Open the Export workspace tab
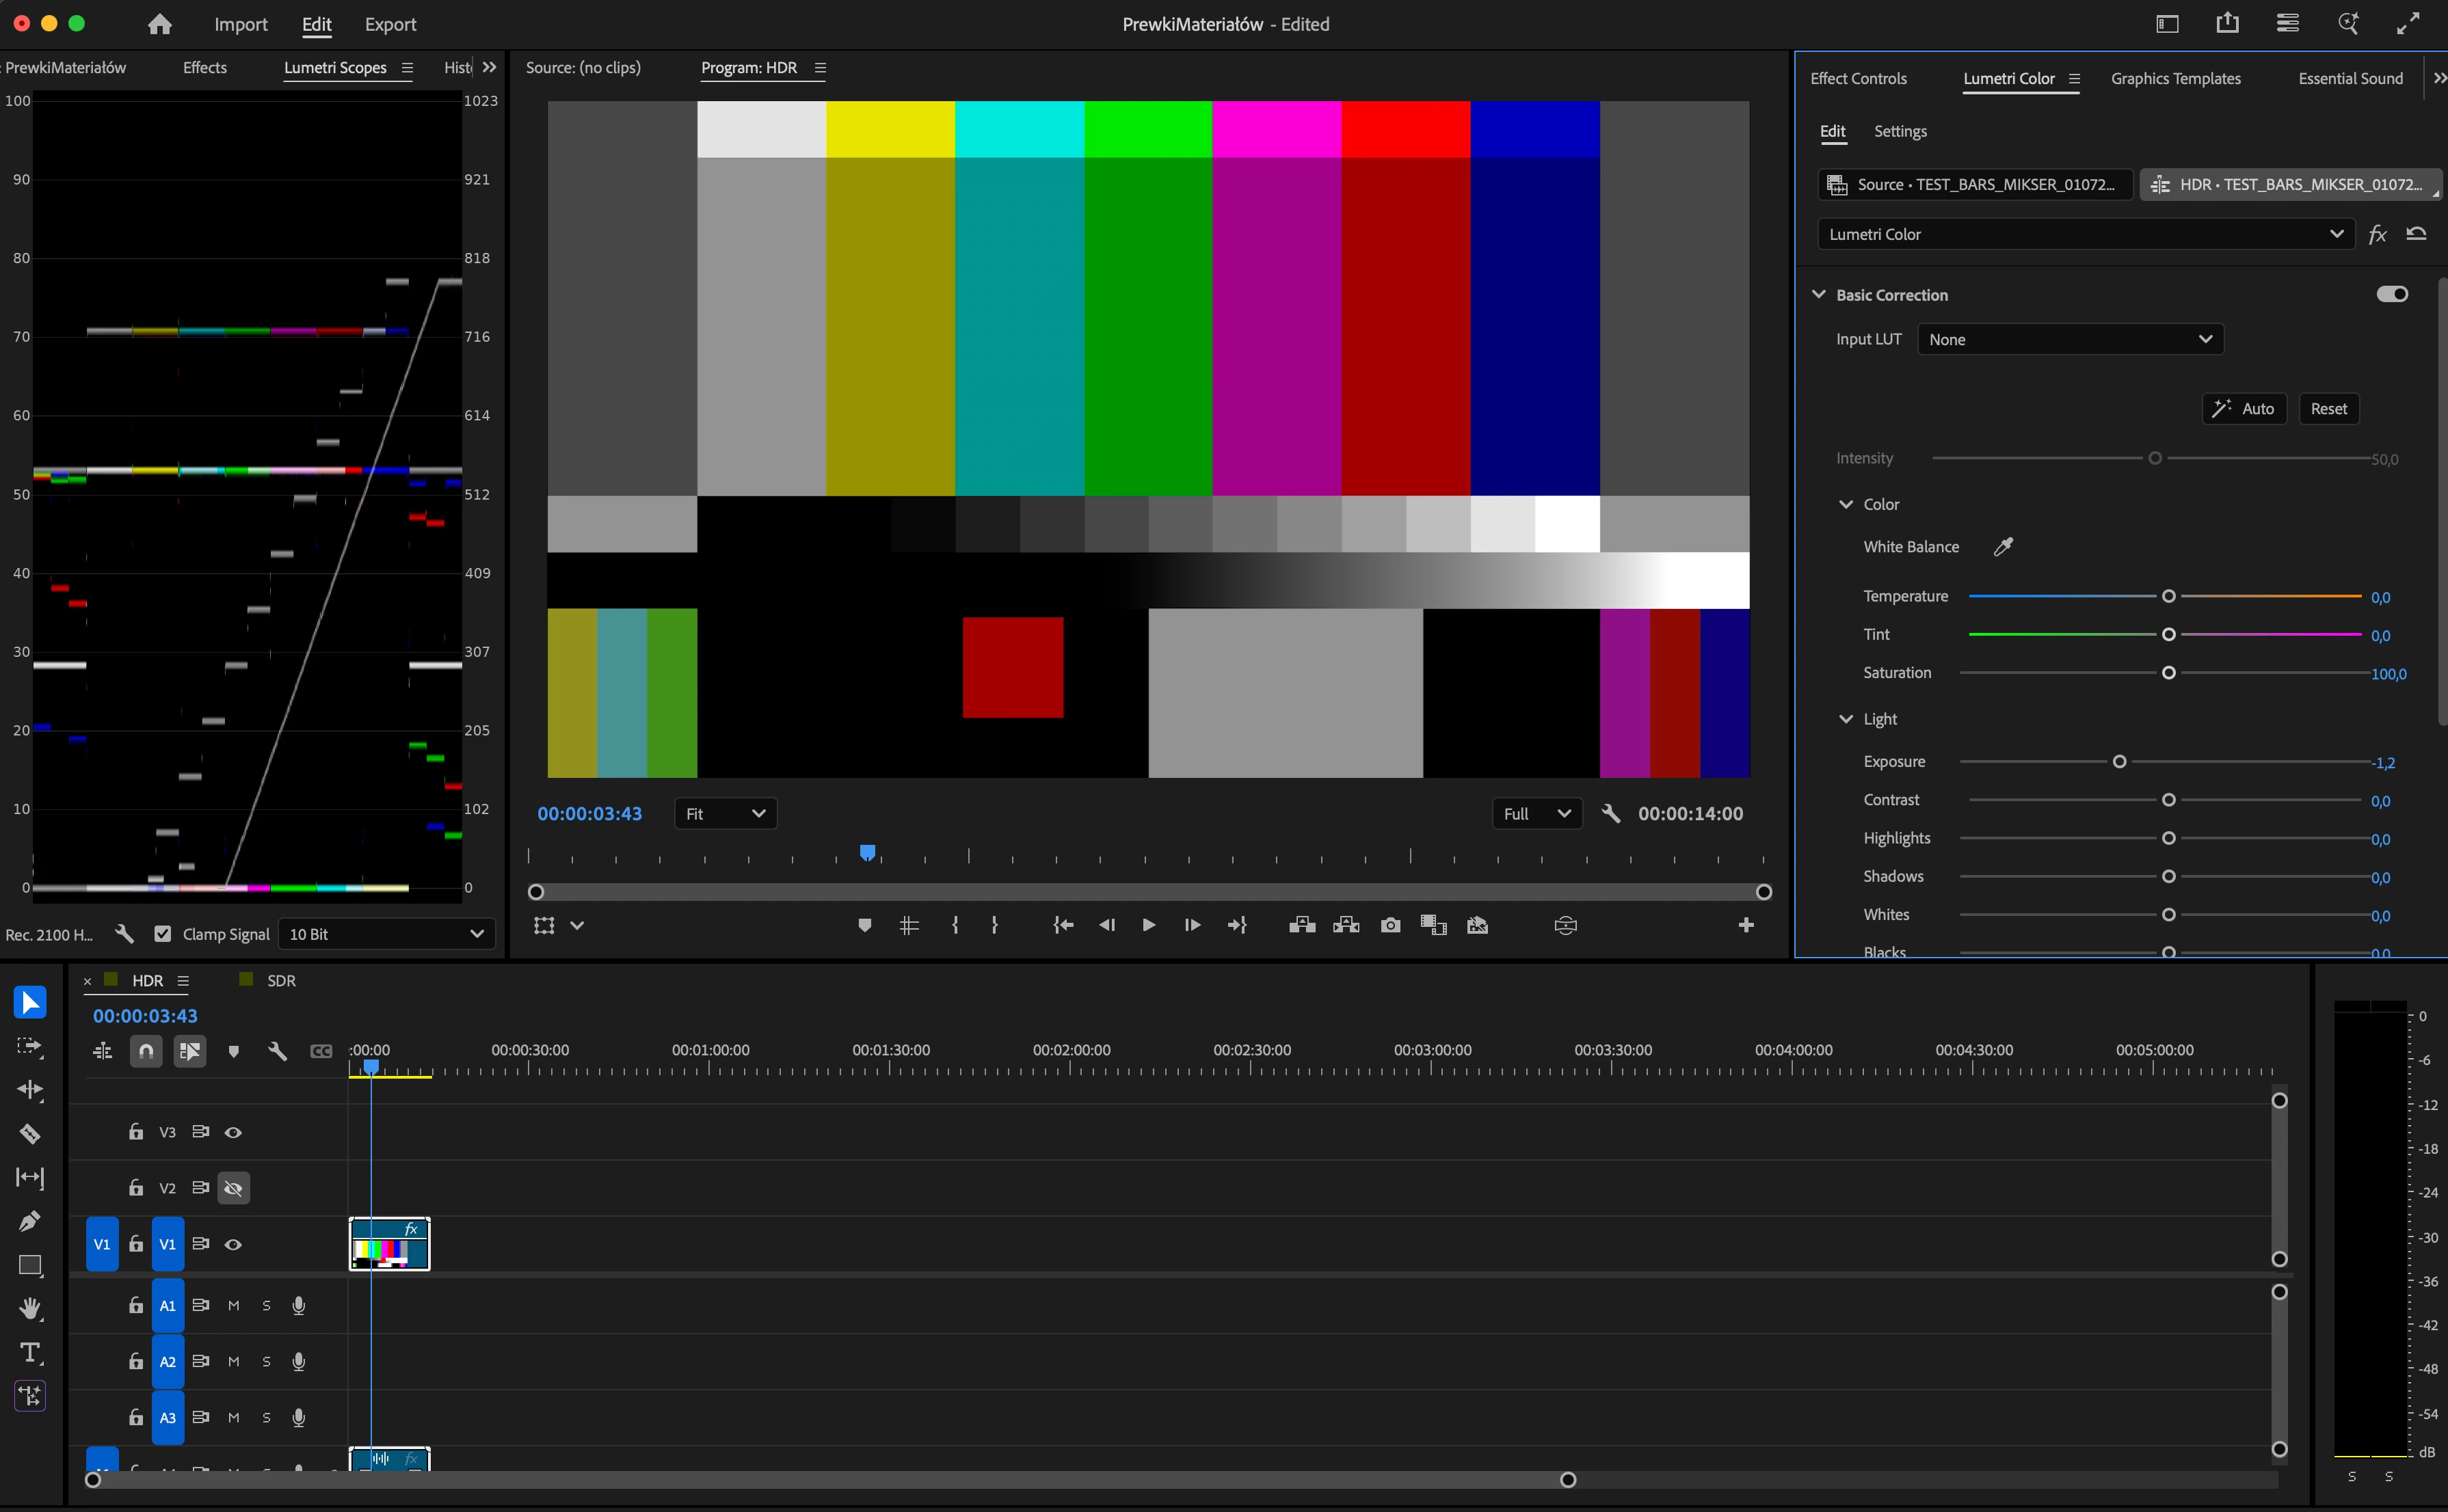 tap(390, 24)
